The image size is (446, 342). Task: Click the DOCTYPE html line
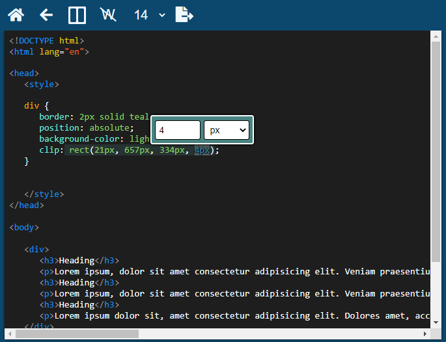coord(47,41)
